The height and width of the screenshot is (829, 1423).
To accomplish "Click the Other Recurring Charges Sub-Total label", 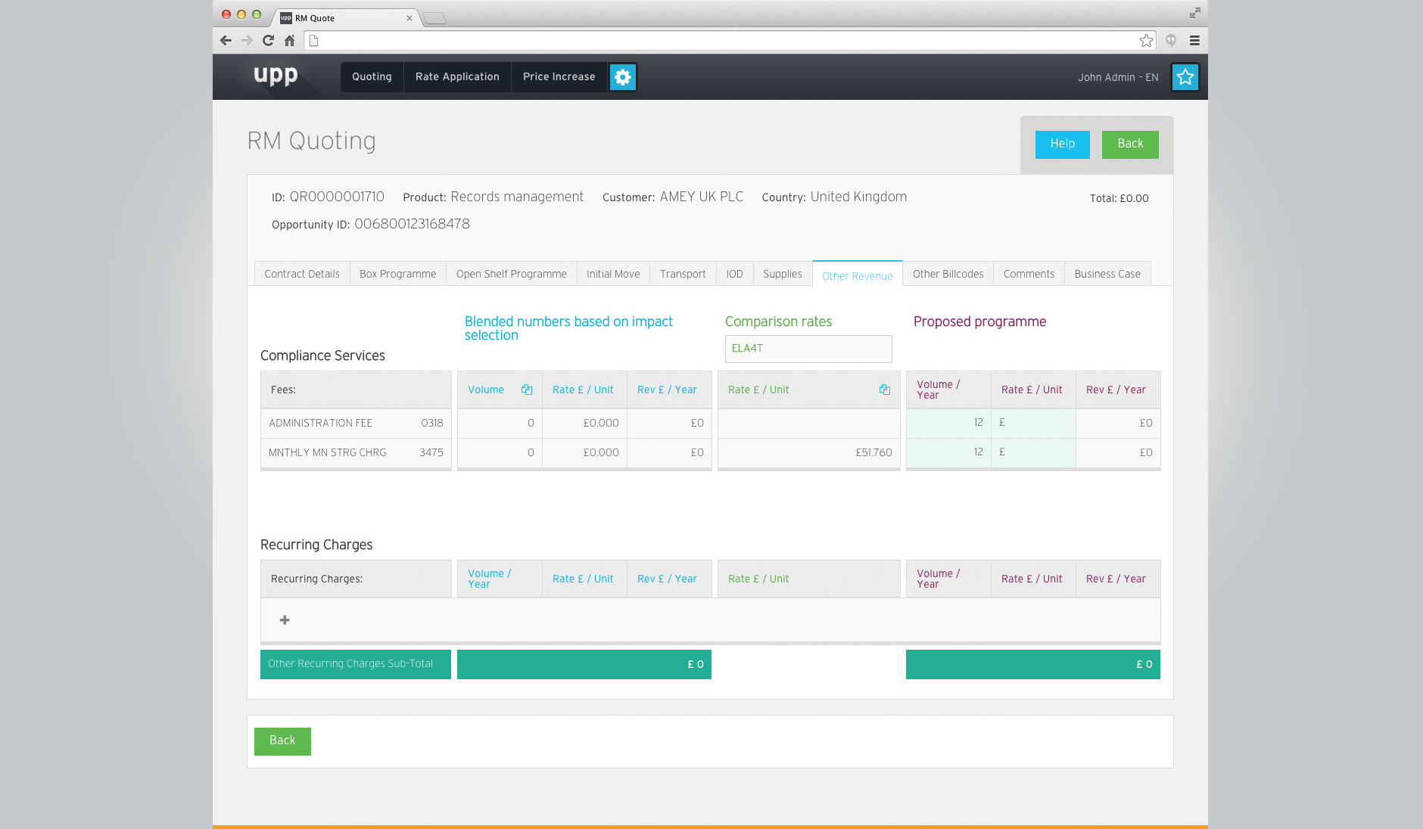I will [350, 664].
